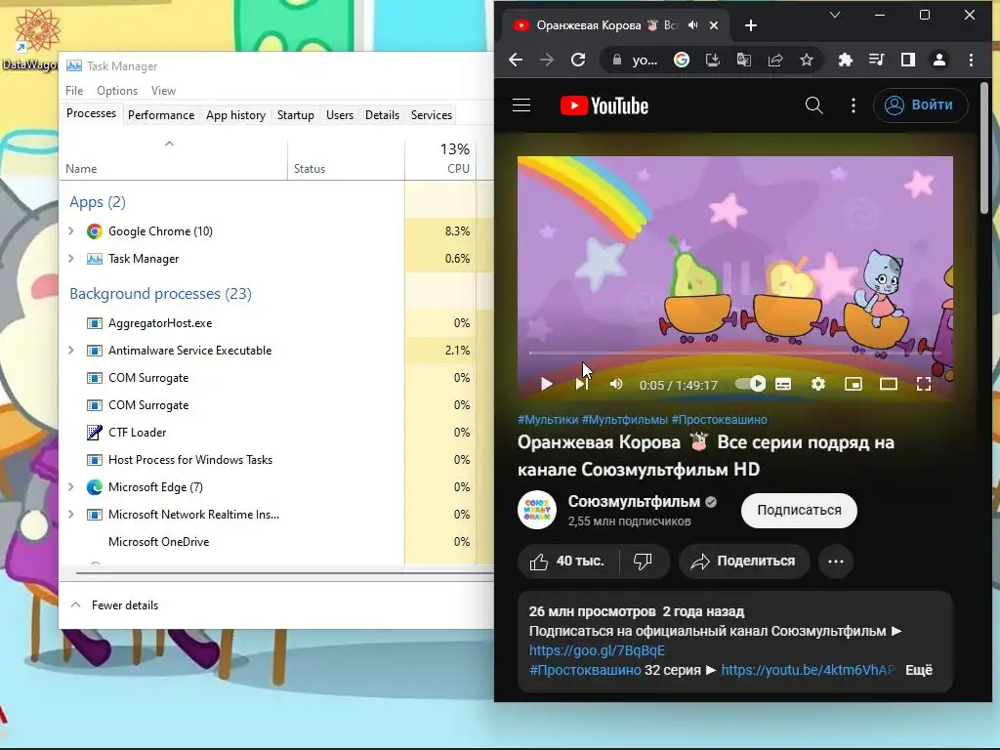Switch to the App history tab
This screenshot has width=1000, height=750.
coord(235,115)
